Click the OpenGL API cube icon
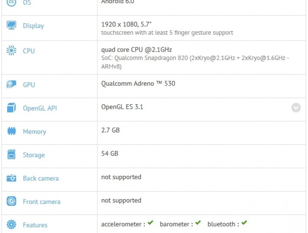This screenshot has height=233, width=308. (11, 108)
